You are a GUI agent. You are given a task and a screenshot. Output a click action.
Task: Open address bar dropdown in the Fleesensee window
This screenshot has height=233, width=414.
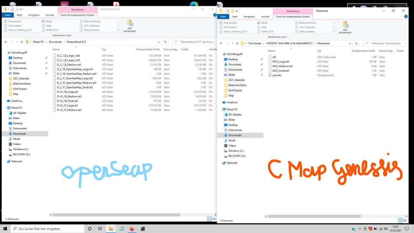350,43
